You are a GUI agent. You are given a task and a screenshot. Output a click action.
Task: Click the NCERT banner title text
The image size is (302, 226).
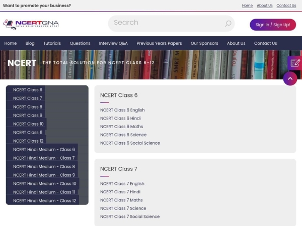[22, 63]
